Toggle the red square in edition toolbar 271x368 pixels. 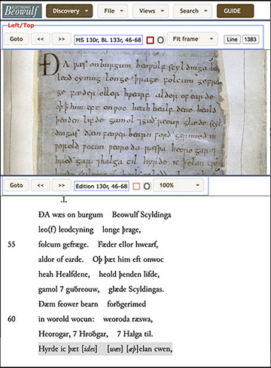point(136,186)
